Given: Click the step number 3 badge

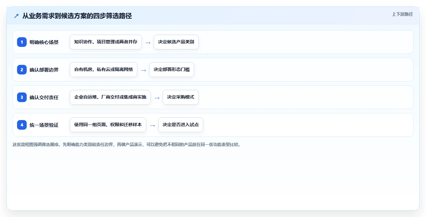Looking at the screenshot, I should click(22, 97).
